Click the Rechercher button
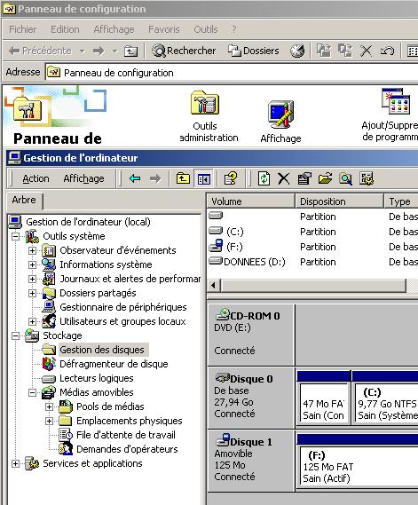 pos(184,51)
